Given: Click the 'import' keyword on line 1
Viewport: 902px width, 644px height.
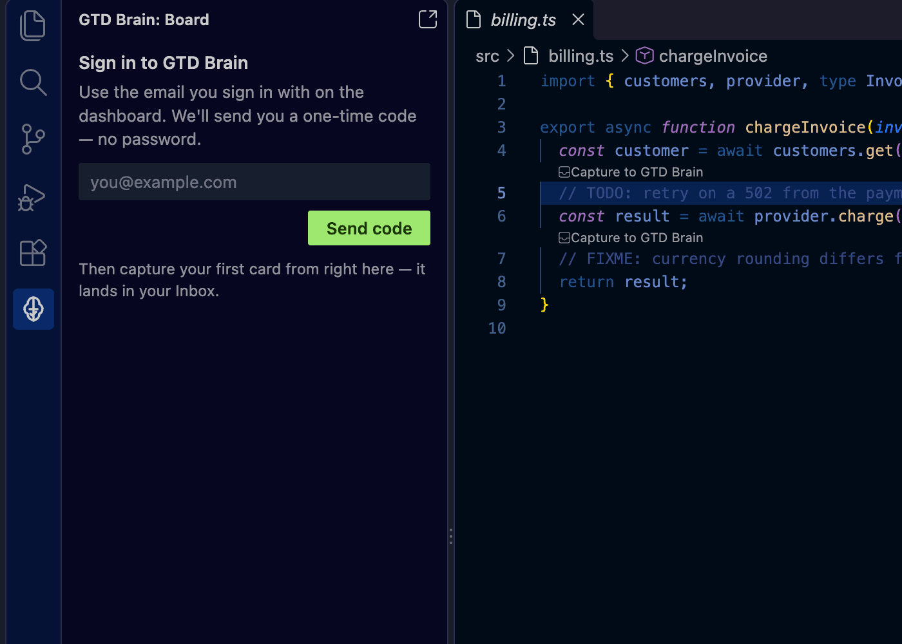Looking at the screenshot, I should pyautogui.click(x=568, y=81).
